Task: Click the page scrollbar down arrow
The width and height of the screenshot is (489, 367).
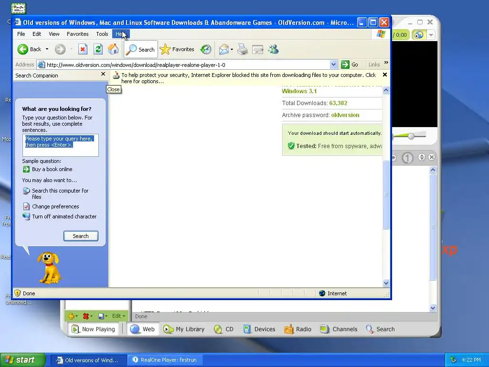Action: [x=386, y=283]
